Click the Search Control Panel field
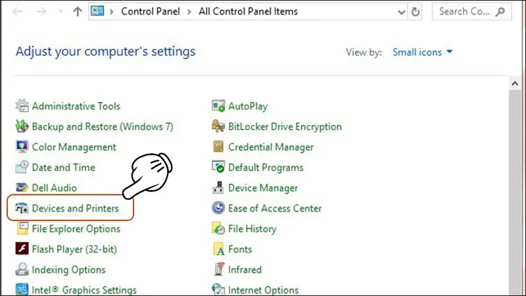 coord(466,12)
